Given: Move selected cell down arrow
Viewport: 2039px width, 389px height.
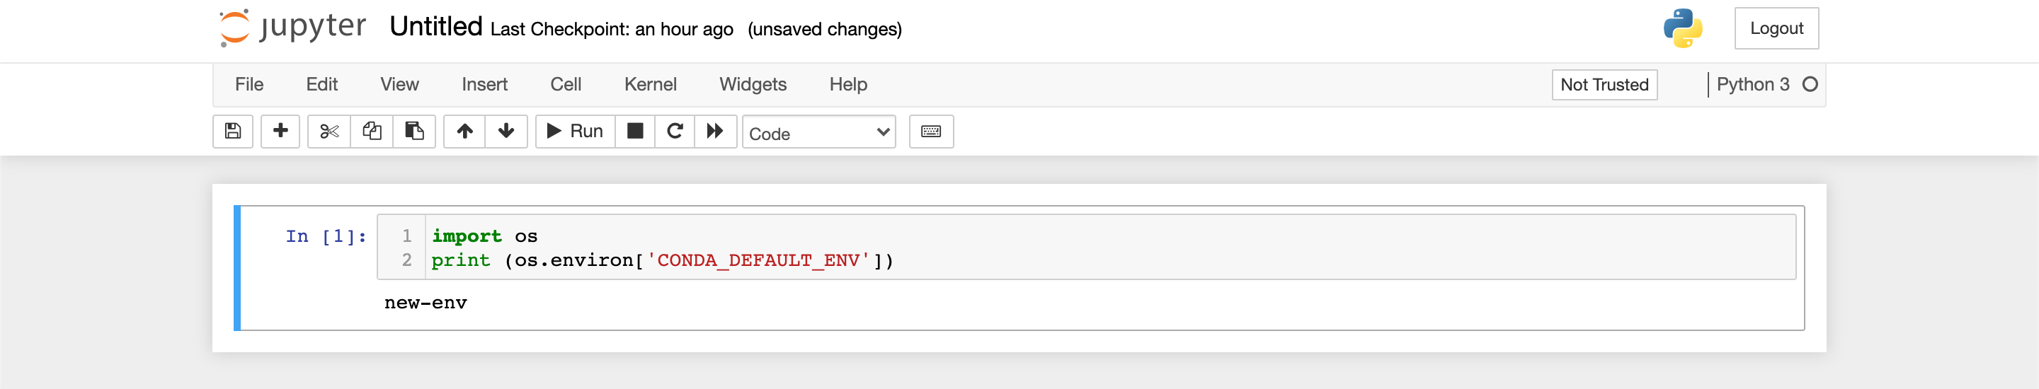Looking at the screenshot, I should (507, 132).
